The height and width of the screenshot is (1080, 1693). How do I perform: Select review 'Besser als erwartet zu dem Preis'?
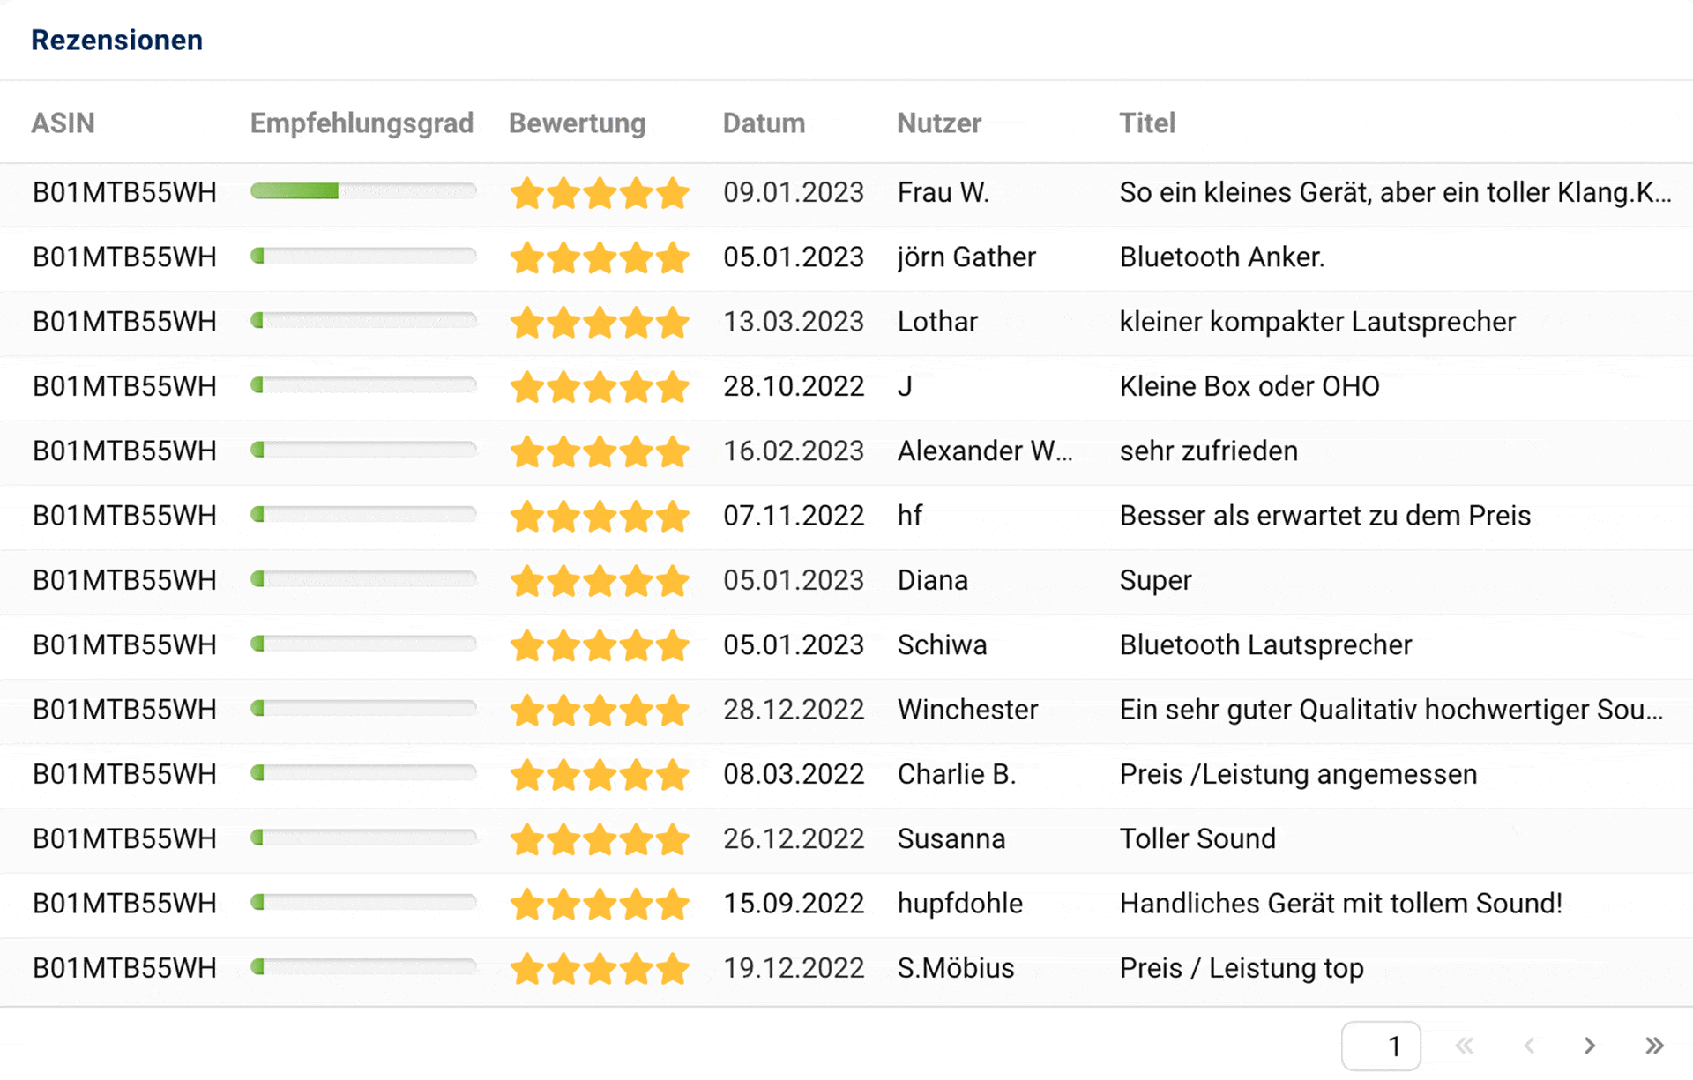point(1324,515)
